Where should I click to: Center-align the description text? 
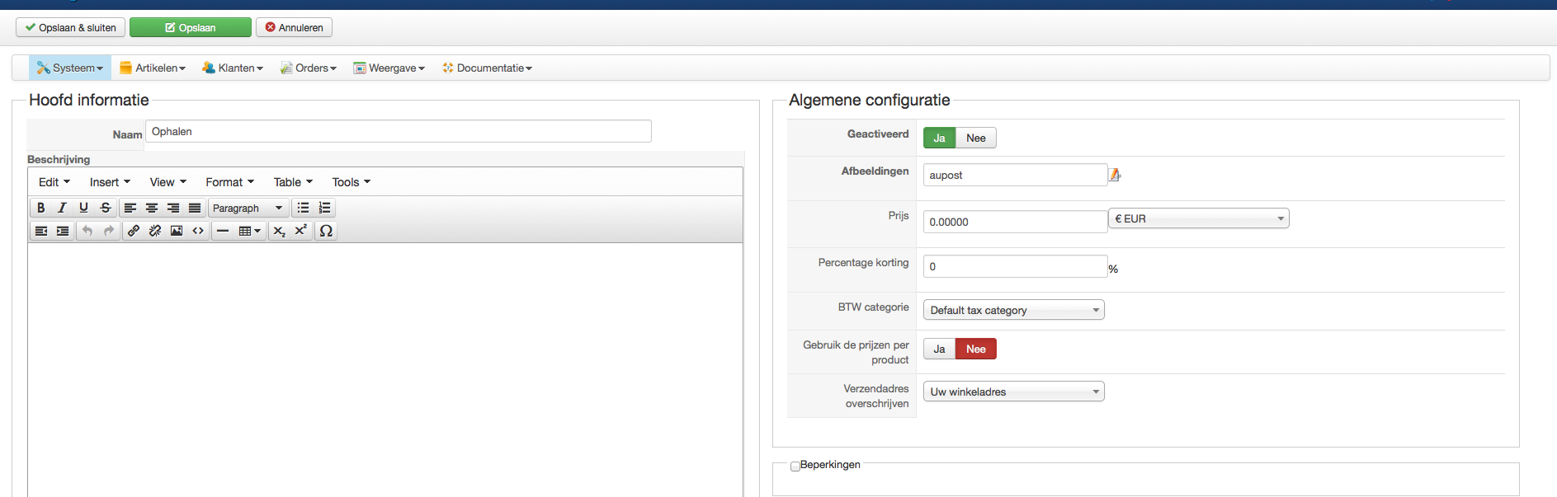tap(152, 208)
